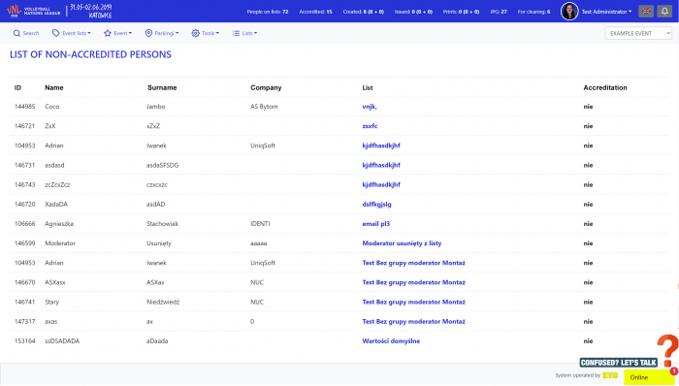Open the email pl3 list link

pos(376,224)
